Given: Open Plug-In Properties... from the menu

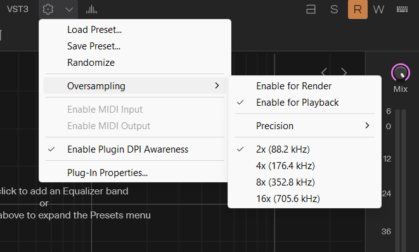Looking at the screenshot, I should pos(135,173).
